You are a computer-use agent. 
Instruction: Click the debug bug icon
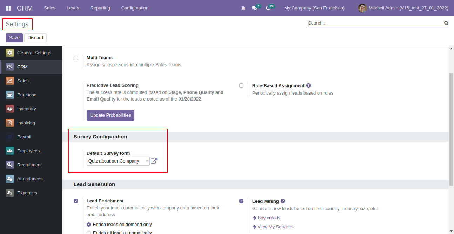[x=243, y=8]
